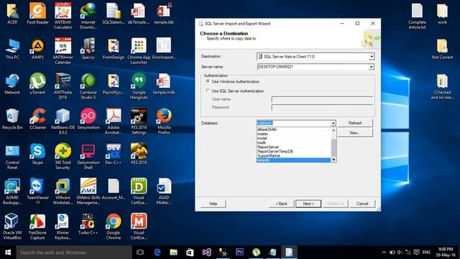Click ENG language indicator

tap(426, 253)
